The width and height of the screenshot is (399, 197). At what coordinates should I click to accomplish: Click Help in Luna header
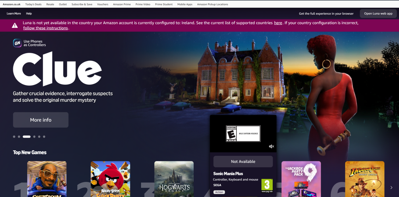coord(29,14)
